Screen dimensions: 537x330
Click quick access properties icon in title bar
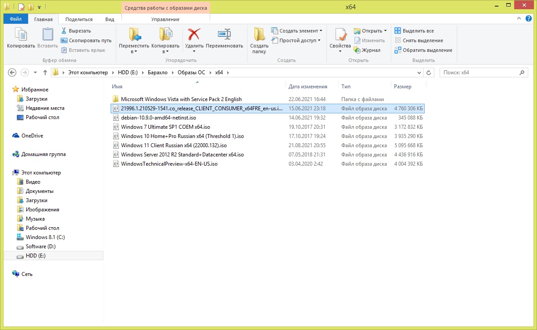[21, 7]
